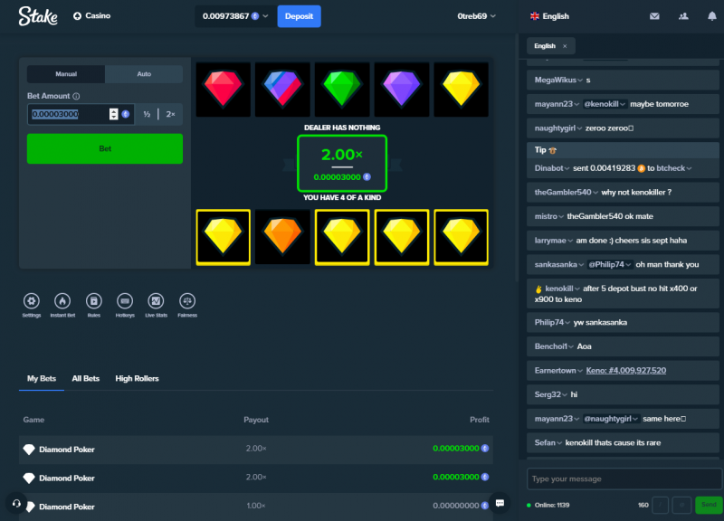The width and height of the screenshot is (724, 521).
Task: Click the Type your message chat field
Action: pyautogui.click(x=624, y=479)
